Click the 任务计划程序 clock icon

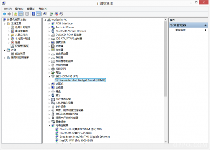(x=12, y=27)
